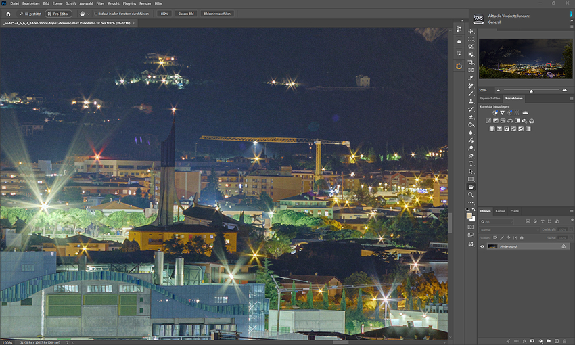Select the Hand tool in toolbox

click(x=471, y=187)
